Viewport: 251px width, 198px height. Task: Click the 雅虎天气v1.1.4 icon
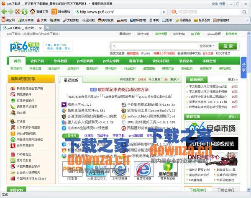point(64,105)
